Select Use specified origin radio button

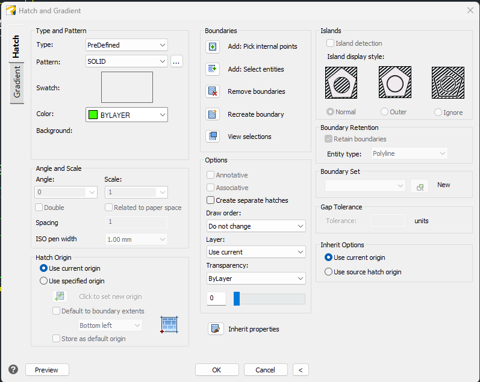click(x=44, y=281)
